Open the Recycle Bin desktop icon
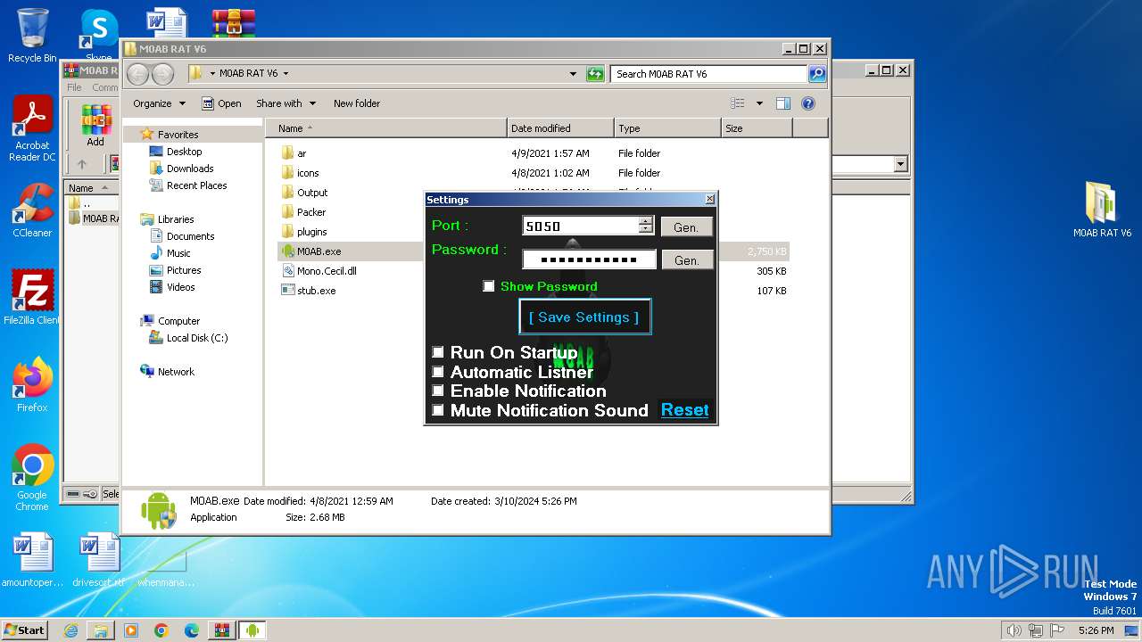The width and height of the screenshot is (1142, 642). tap(32, 36)
